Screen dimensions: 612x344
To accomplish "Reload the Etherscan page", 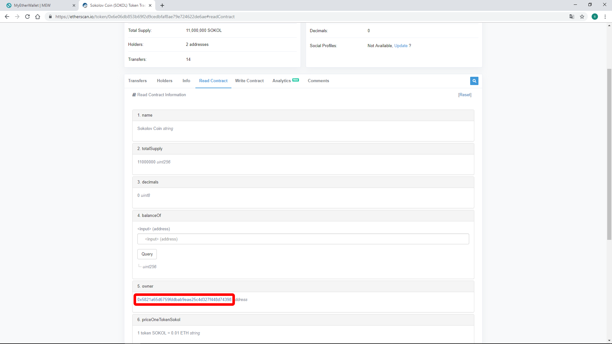I will click(27, 17).
